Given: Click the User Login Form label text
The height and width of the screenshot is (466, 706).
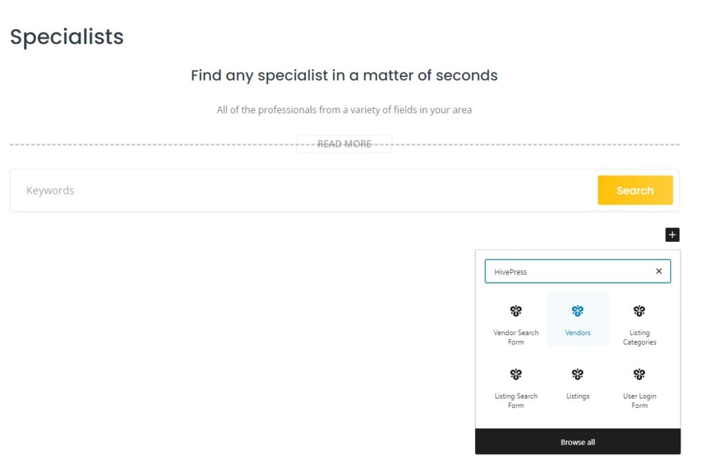Looking at the screenshot, I should tap(639, 401).
